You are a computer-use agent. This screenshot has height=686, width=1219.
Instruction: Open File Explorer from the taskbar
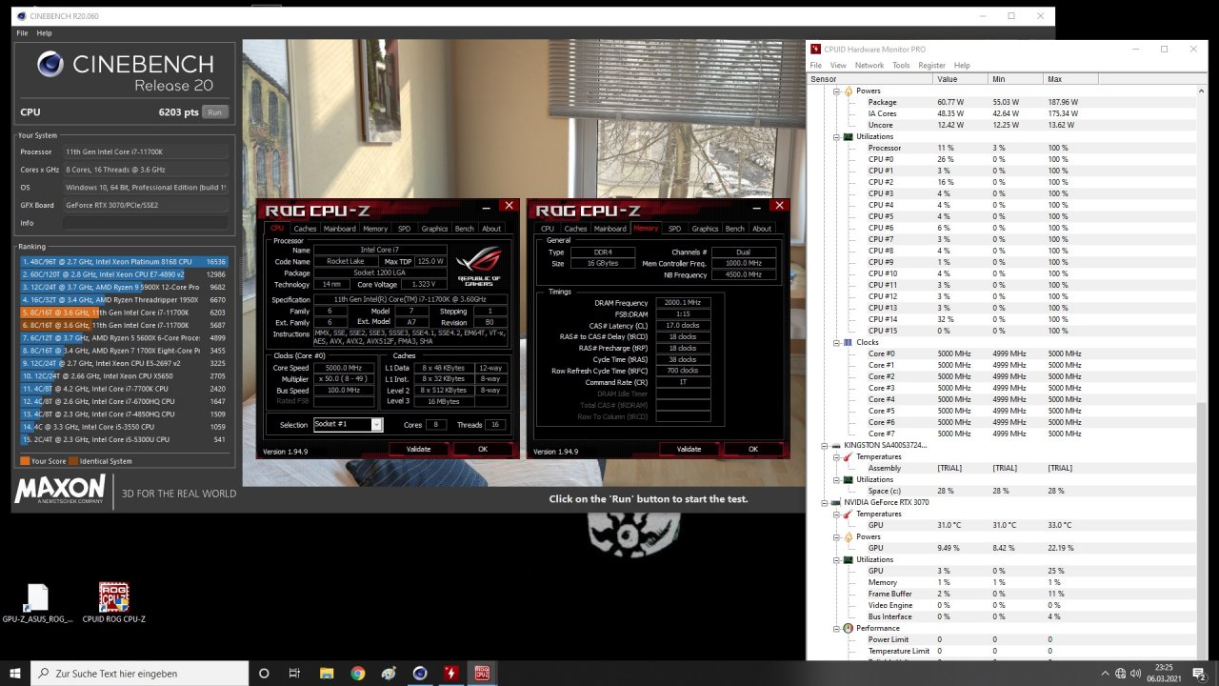(327, 673)
